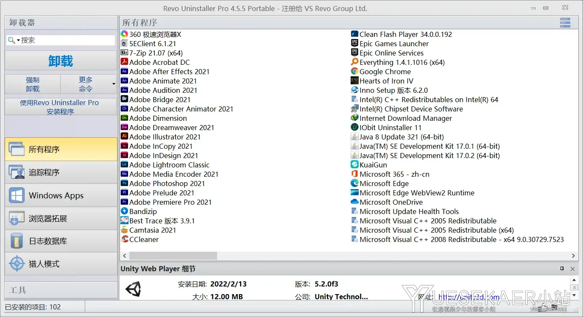The image size is (583, 317).
Task: Open the 追踪程序 tab
Action: 61,172
